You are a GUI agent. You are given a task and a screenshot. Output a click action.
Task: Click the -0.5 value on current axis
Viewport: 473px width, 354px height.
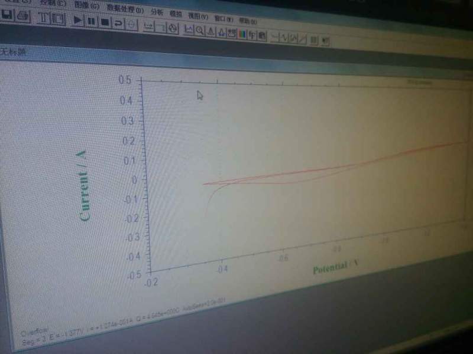[x=134, y=274]
